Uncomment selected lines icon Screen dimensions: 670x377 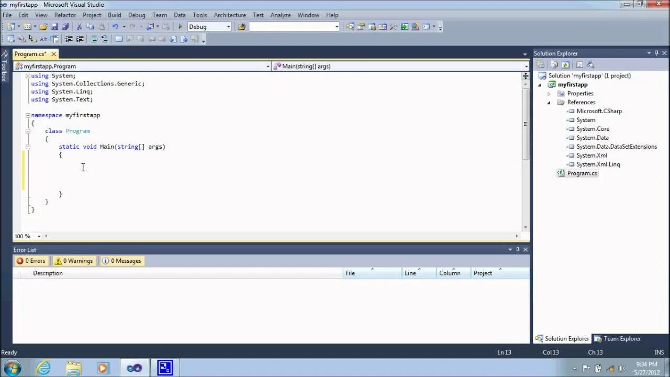(104, 39)
